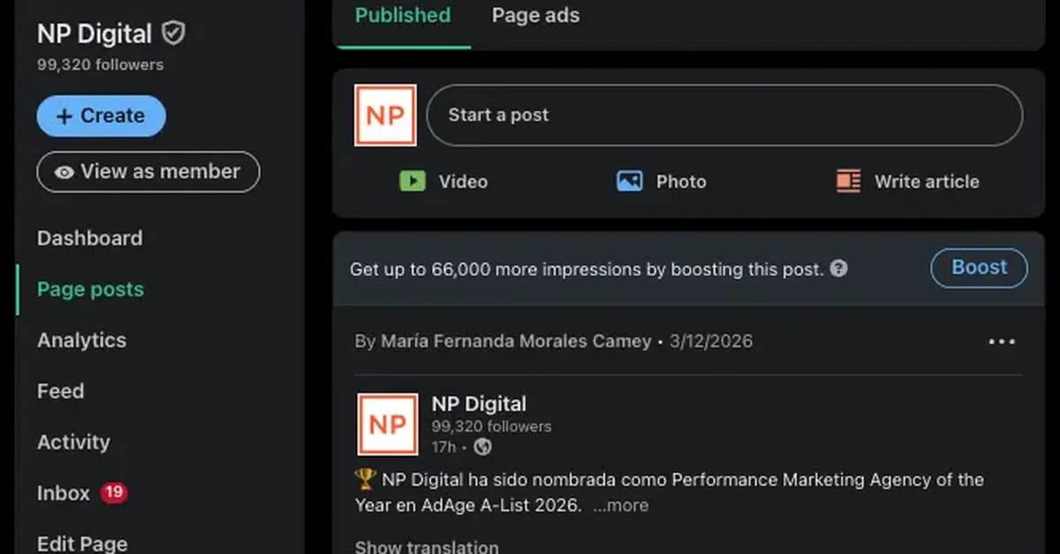Select the Published tab

(403, 15)
